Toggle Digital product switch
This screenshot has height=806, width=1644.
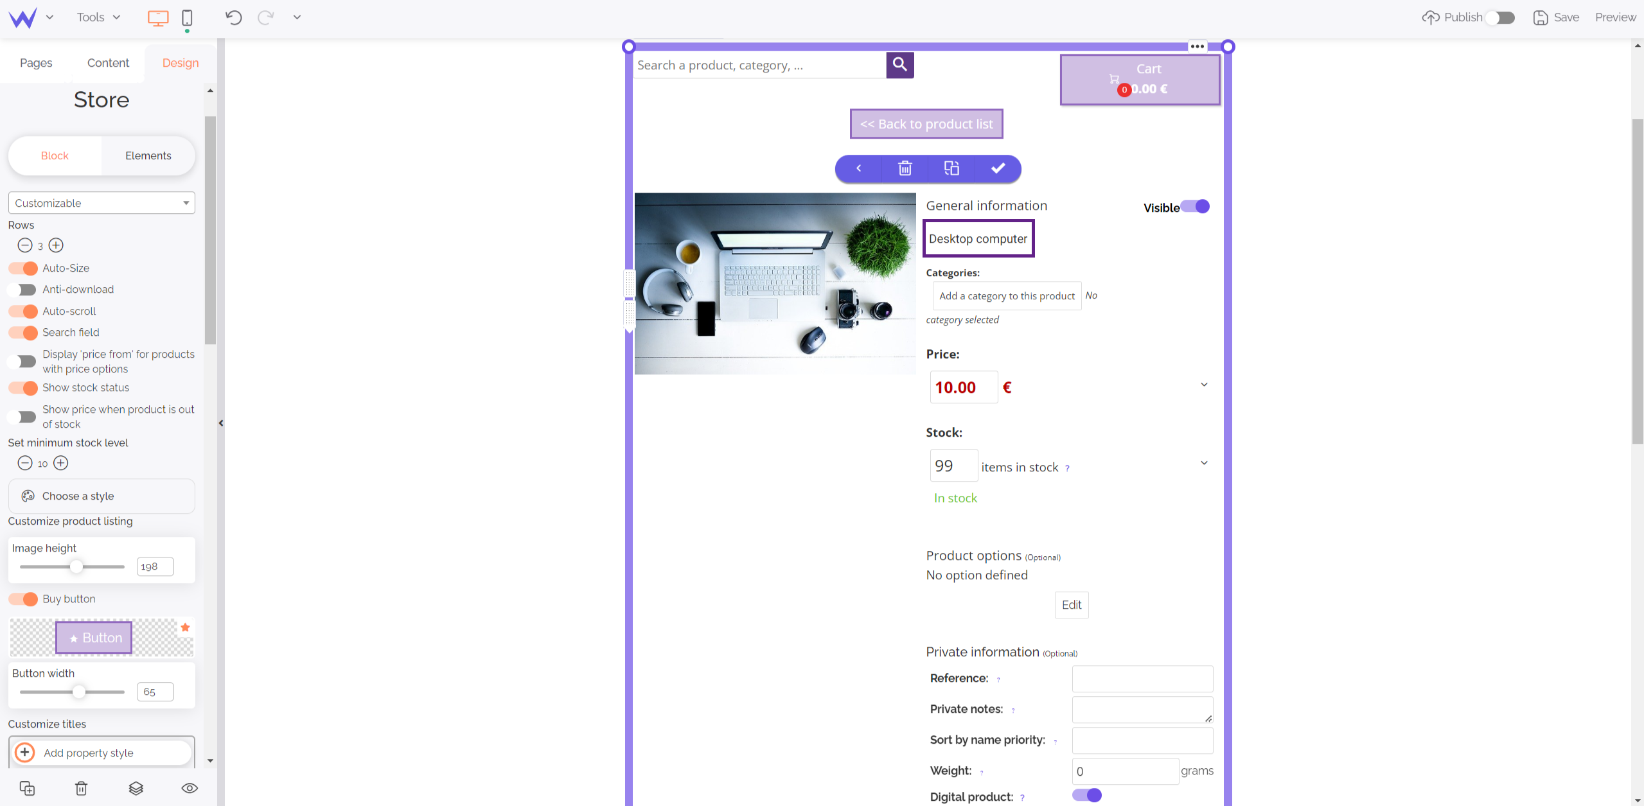tap(1087, 795)
